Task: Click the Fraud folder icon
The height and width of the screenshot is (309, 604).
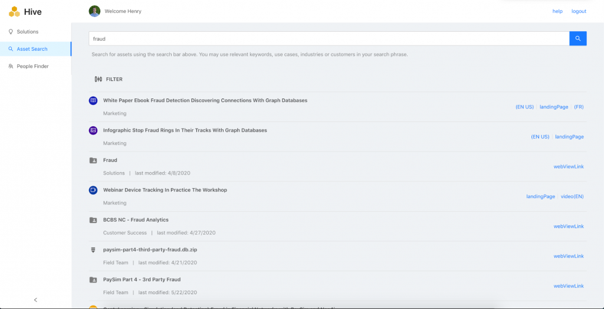Action: click(93, 160)
